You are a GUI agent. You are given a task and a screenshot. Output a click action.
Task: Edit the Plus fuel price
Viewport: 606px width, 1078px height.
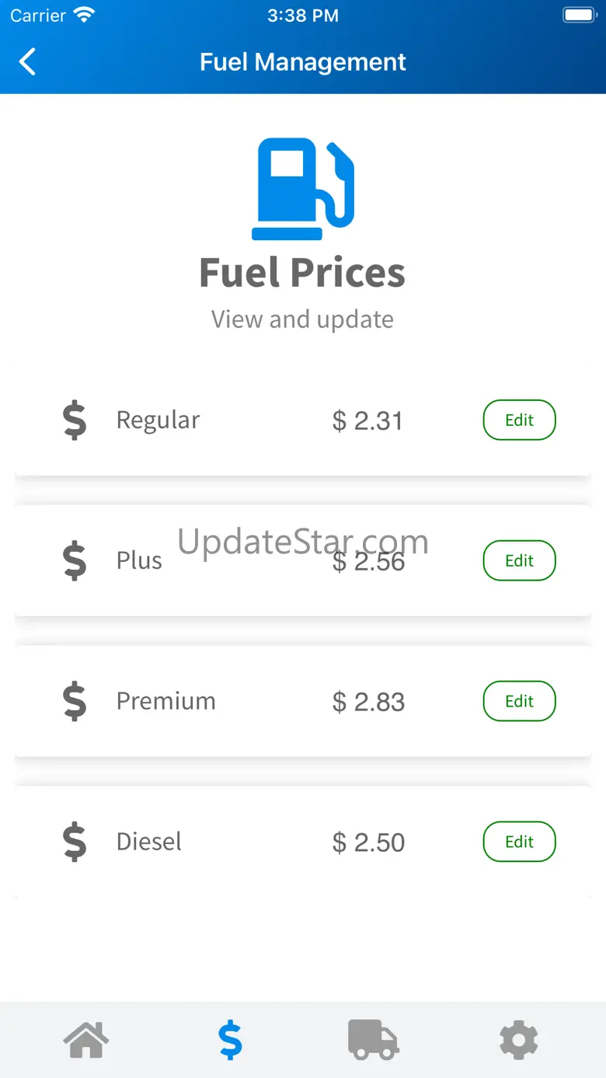519,561
